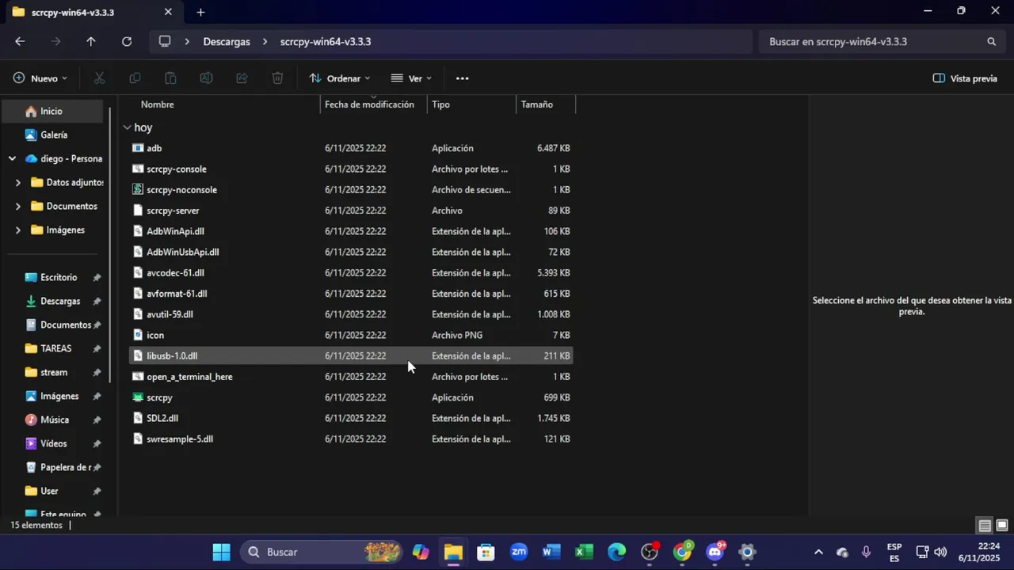Collapse the hoy group

(127, 127)
